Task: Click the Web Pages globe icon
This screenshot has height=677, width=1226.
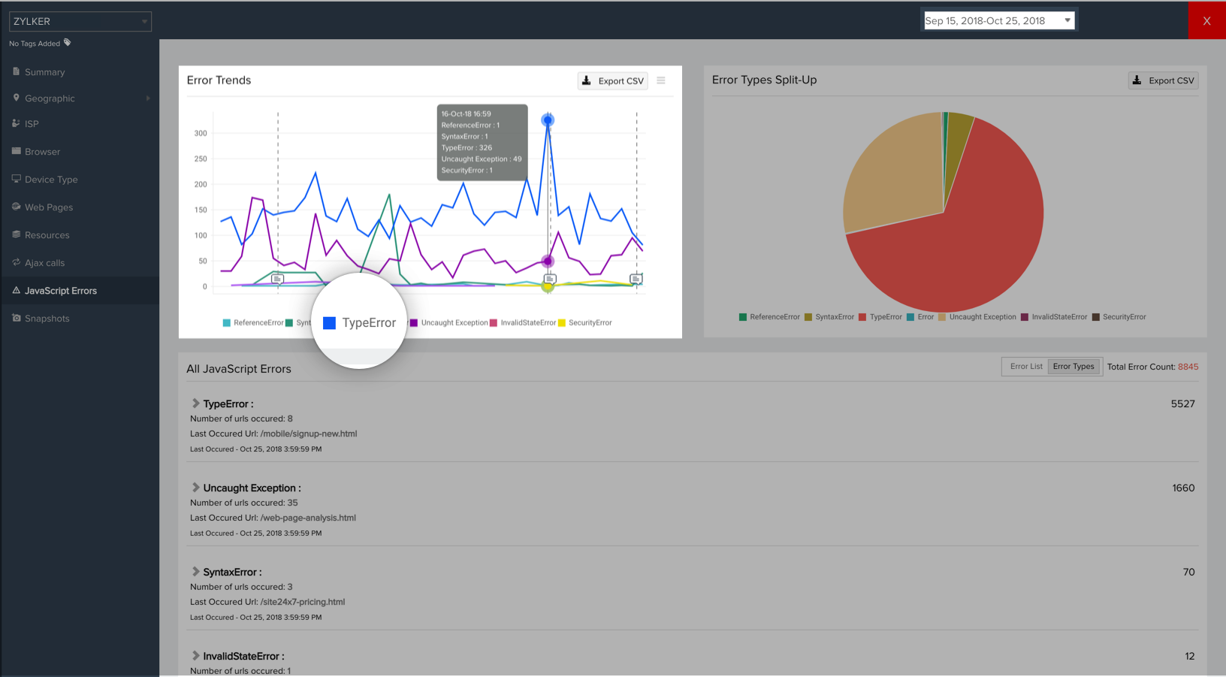Action: pos(16,207)
